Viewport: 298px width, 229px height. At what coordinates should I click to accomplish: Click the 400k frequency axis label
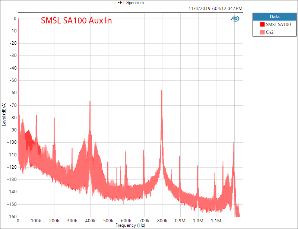point(90,221)
